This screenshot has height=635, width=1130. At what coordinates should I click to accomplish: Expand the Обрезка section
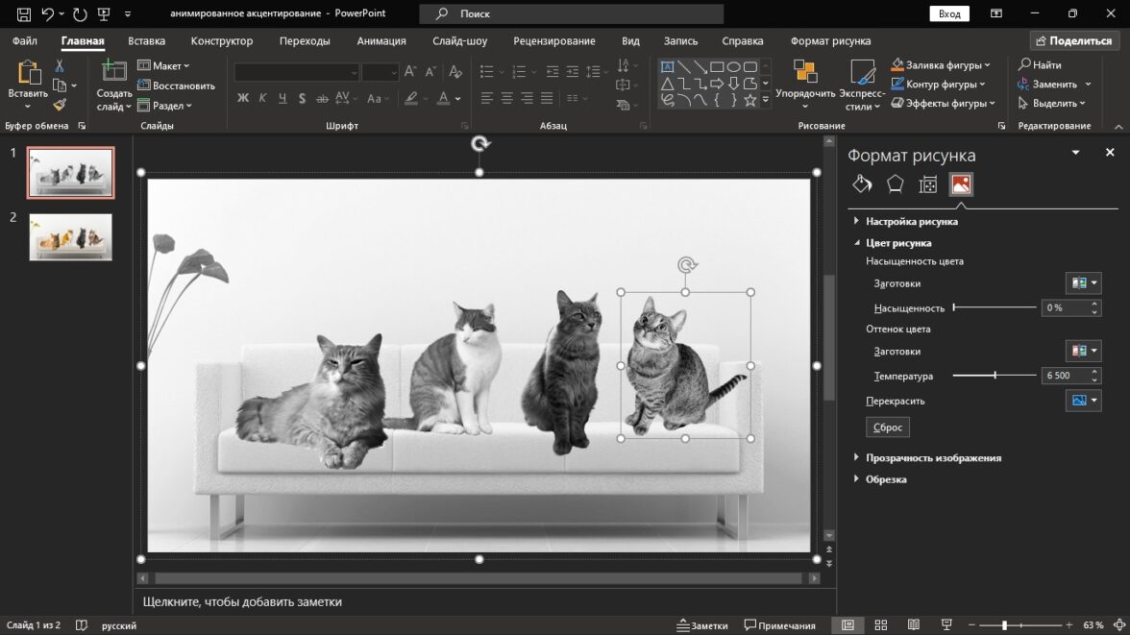coord(885,478)
